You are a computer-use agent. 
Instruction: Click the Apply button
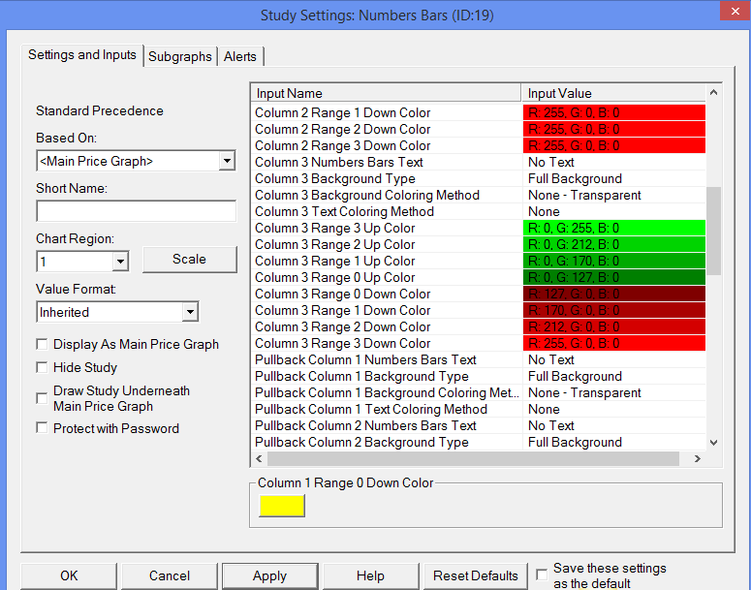point(269,575)
